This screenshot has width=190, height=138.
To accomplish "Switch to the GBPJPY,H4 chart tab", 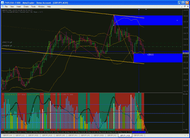I will (7, 135).
